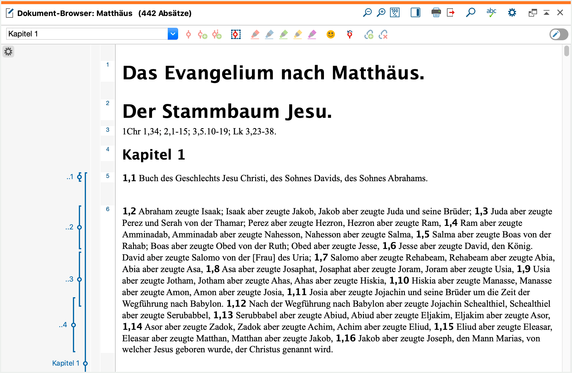Viewport: 572px width, 373px height.
Task: Remove the link with the link-x icon
Action: 383,35
